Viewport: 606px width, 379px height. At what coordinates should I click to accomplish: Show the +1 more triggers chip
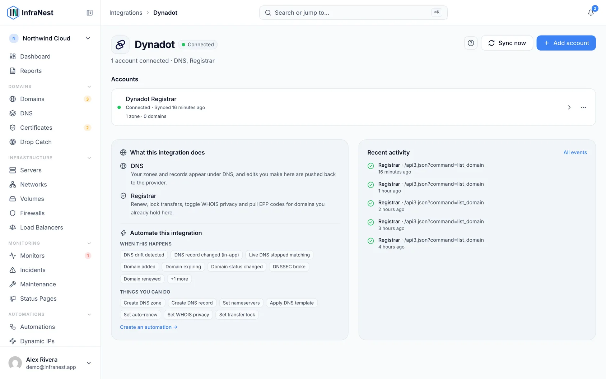(180, 279)
